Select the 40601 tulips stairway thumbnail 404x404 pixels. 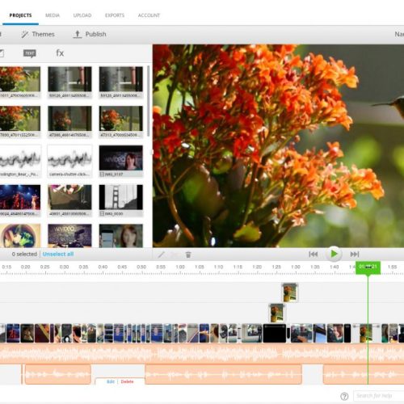69,200
